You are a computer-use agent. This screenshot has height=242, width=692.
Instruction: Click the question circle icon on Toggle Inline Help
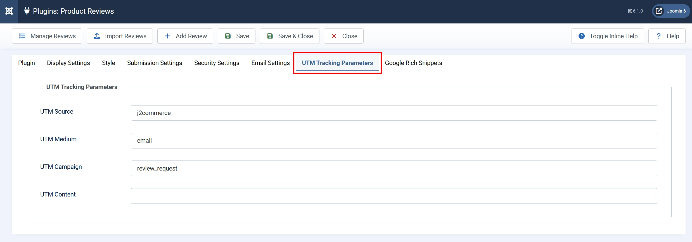582,36
